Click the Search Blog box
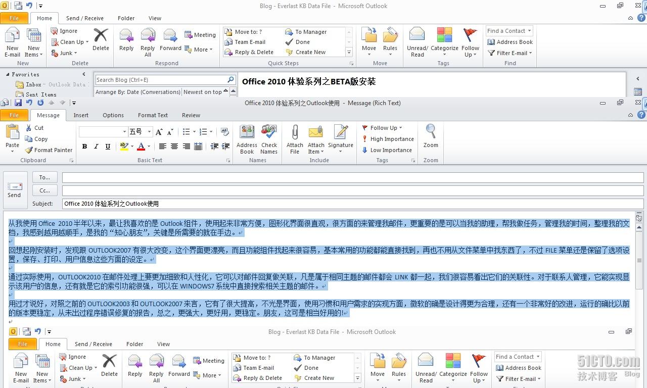 [160, 80]
